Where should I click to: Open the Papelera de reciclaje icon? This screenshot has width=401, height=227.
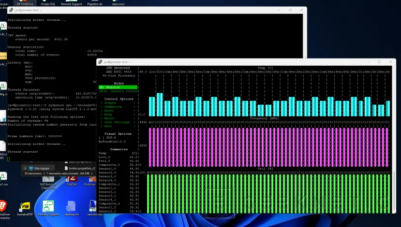95,3
